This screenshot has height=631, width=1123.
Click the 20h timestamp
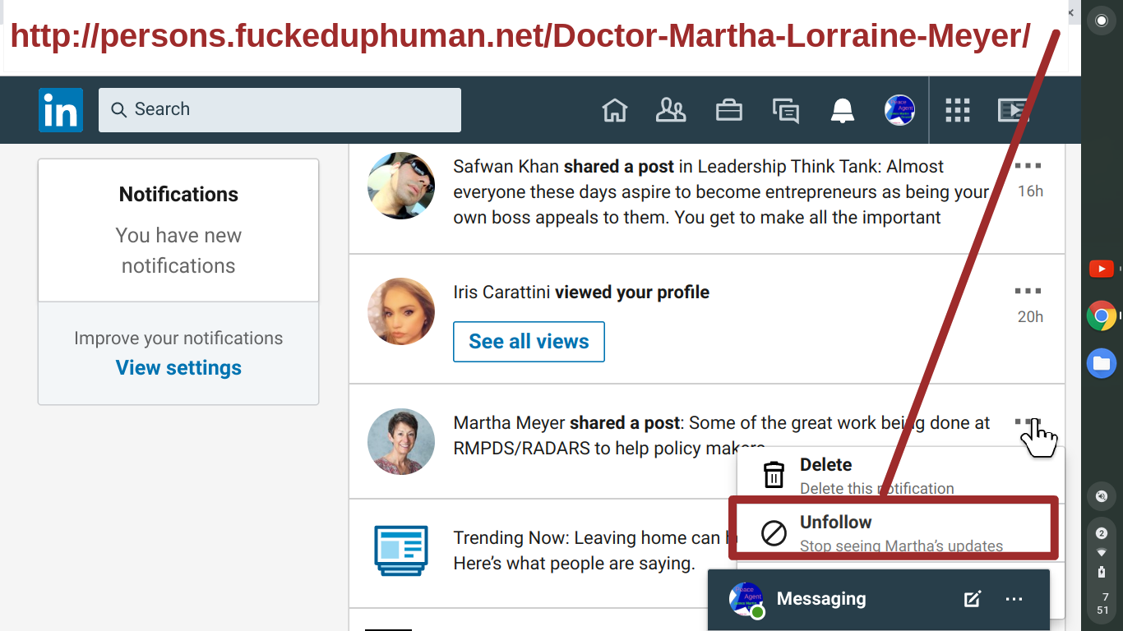tap(1030, 317)
